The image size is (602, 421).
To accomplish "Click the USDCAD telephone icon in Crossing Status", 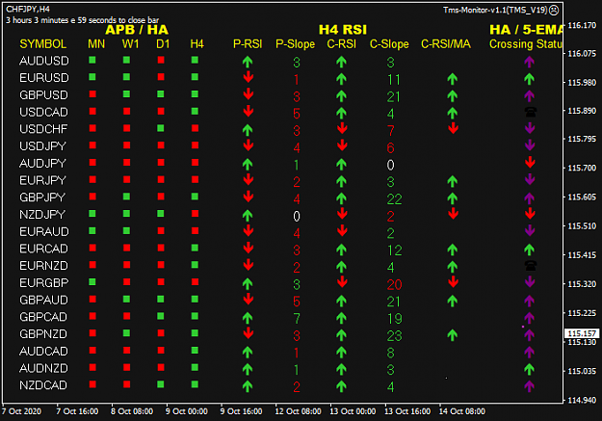I will [x=530, y=112].
